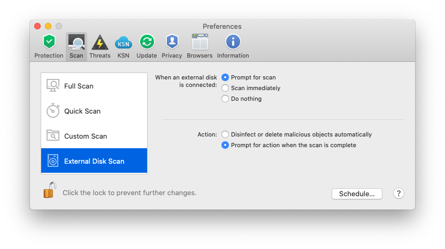This screenshot has height=249, width=445.
Task: Open the Threats warning triangle pane
Action: tap(100, 46)
